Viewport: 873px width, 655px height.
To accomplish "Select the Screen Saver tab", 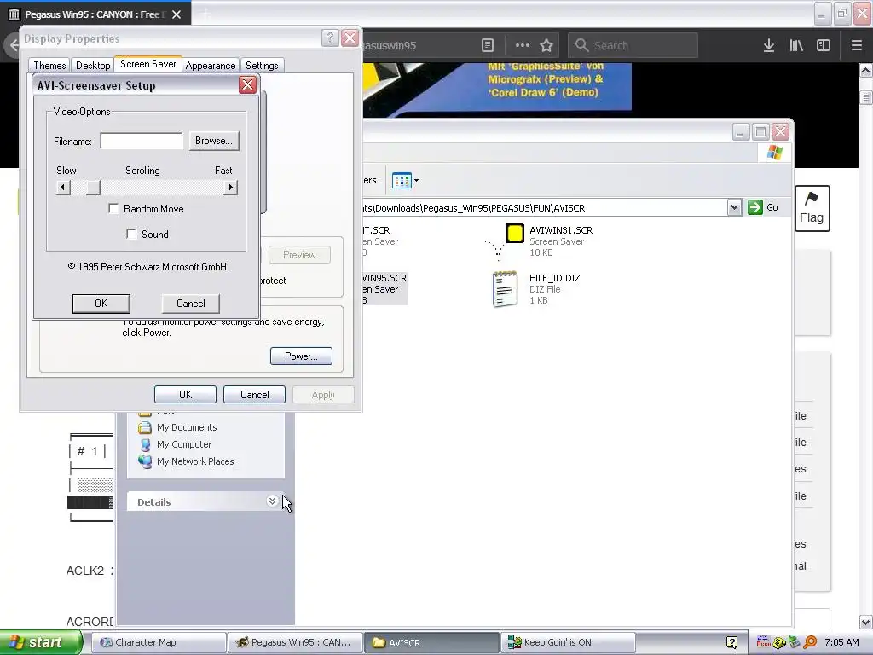I will (148, 64).
